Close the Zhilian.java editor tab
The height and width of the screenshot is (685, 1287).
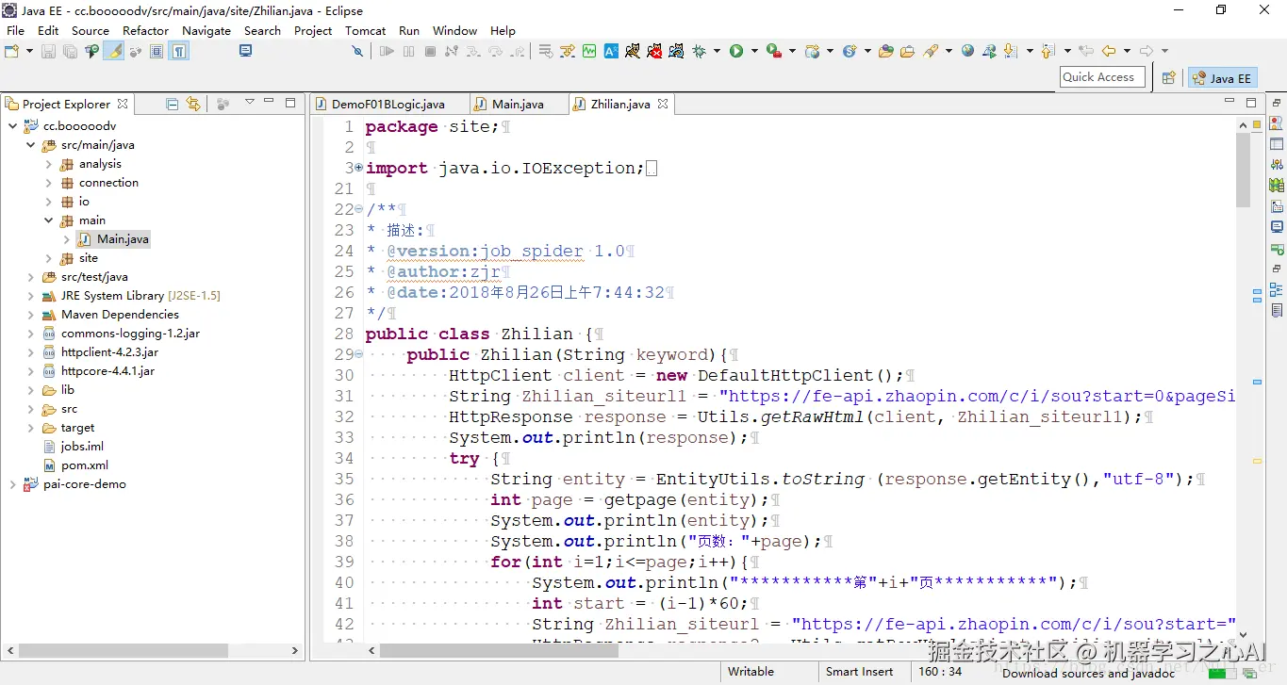point(663,104)
